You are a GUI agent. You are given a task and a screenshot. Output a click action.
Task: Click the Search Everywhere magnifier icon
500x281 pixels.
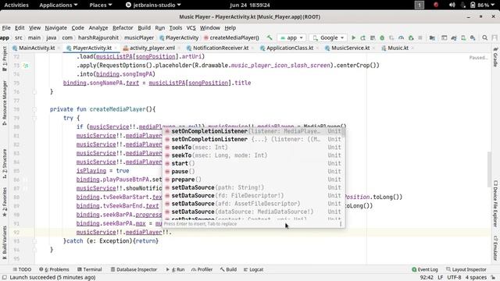(x=484, y=37)
